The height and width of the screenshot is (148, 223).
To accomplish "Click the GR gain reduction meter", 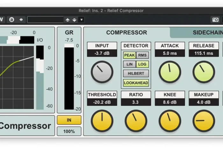I will coord(69,77).
